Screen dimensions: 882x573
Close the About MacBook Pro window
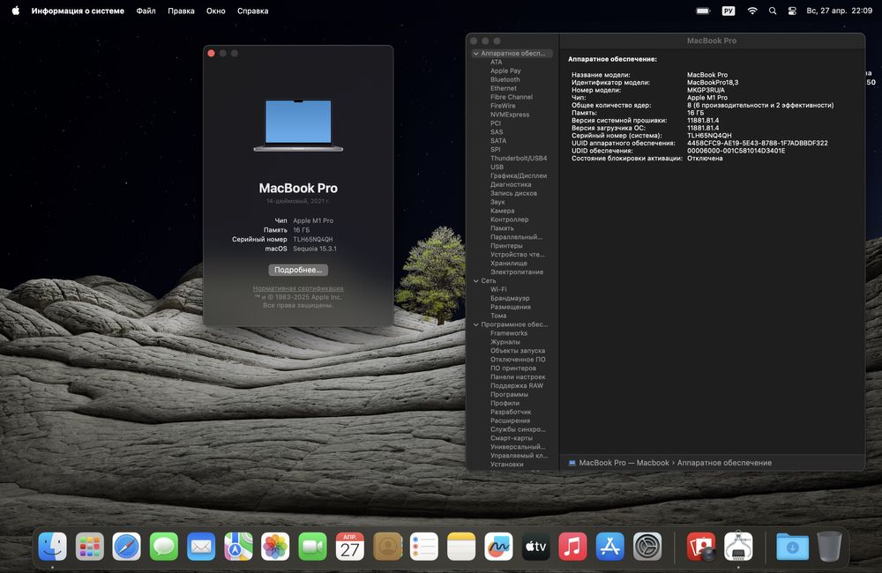[x=211, y=54]
